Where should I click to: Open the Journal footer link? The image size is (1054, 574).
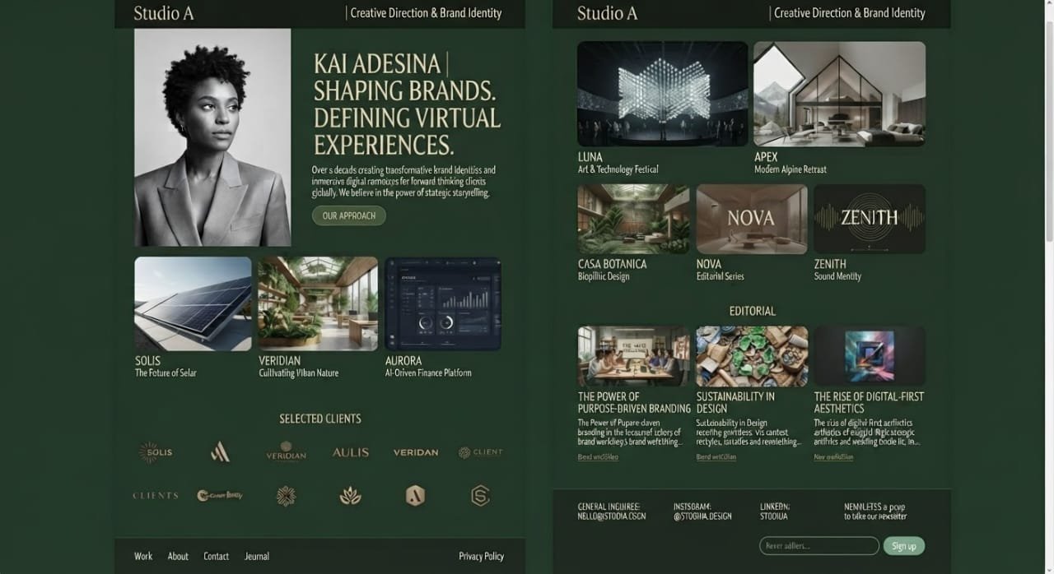click(257, 557)
